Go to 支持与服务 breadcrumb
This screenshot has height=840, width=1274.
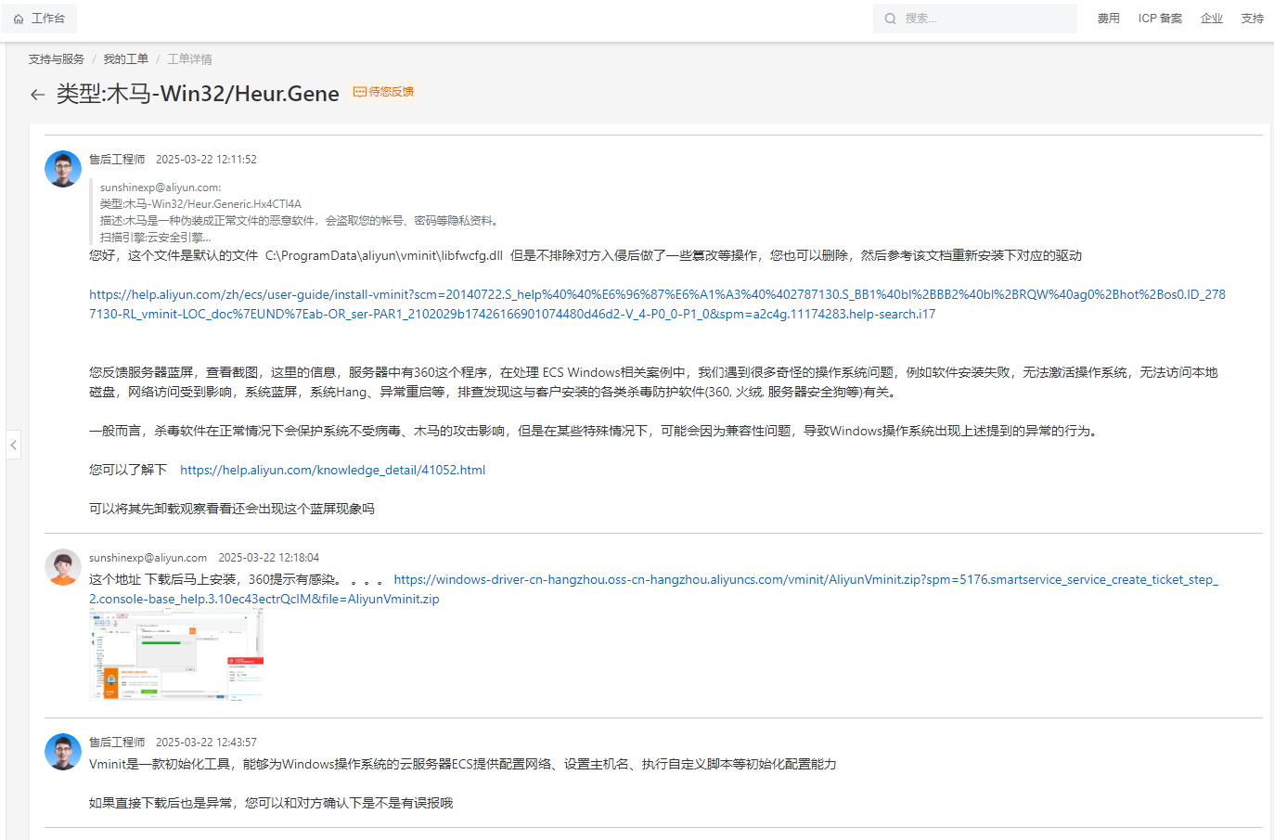coord(56,59)
